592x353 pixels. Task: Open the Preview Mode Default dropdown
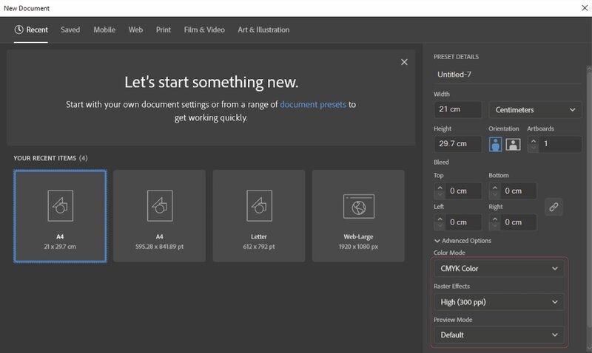click(499, 335)
